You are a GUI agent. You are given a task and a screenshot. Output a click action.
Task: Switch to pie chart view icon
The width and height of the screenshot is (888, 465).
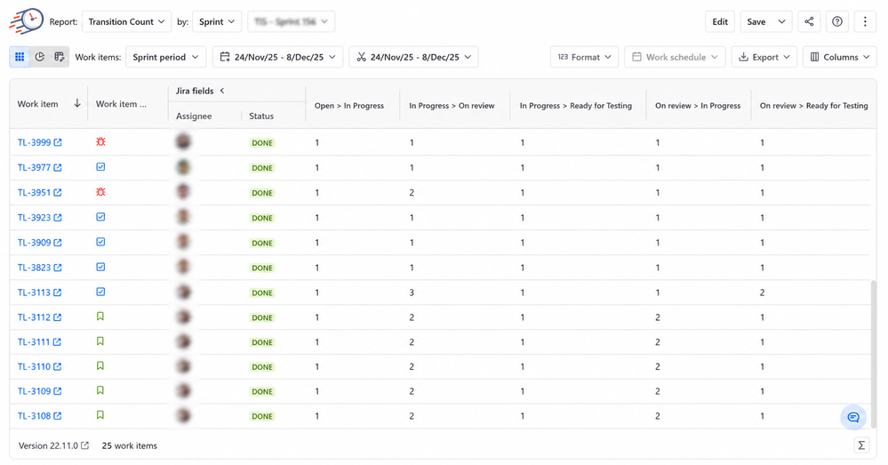click(x=40, y=57)
